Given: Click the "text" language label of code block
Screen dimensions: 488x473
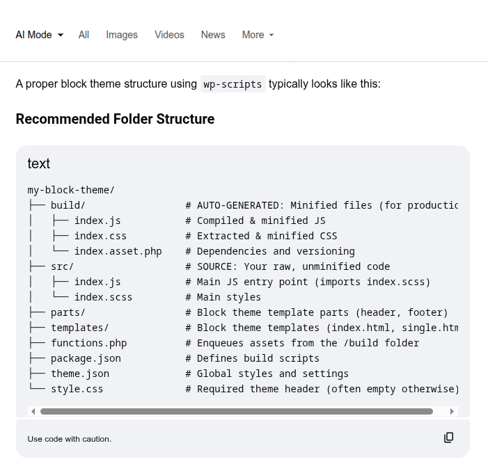Looking at the screenshot, I should pyautogui.click(x=39, y=163).
